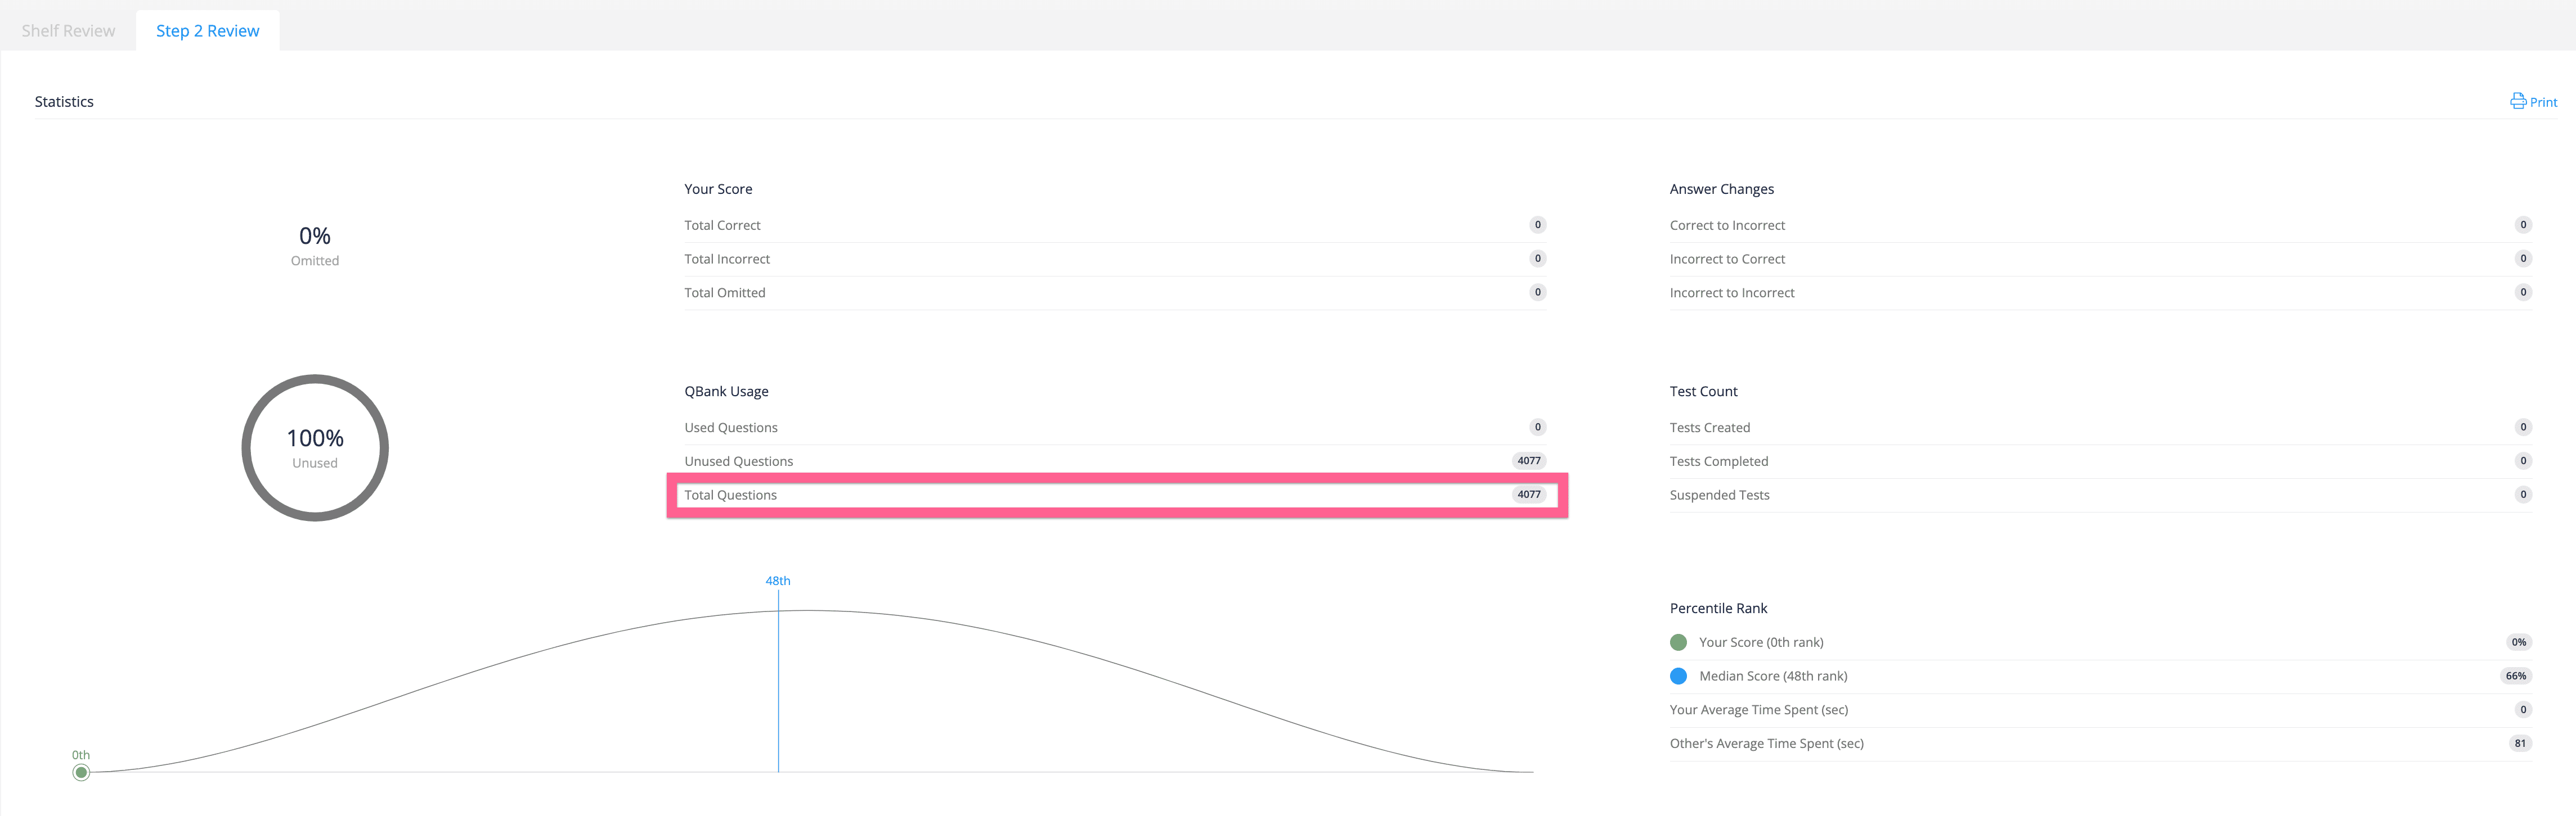This screenshot has height=816, width=2576.
Task: Click the Unused Questions 4077 badge
Action: (x=1528, y=460)
